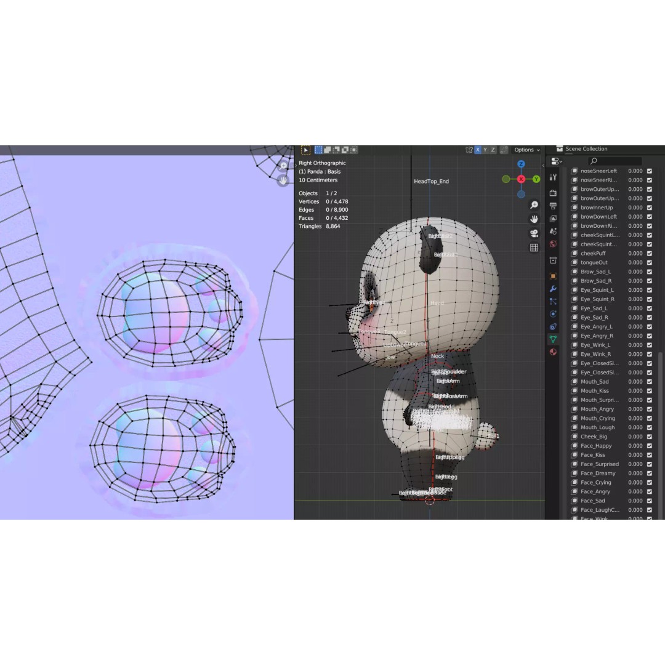Image resolution: width=665 pixels, height=665 pixels.
Task: Click the shape key icon beside Mouth_Sad
Action: tap(574, 382)
